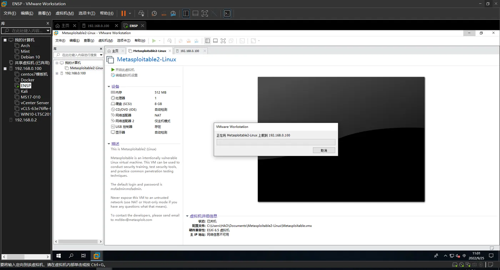Viewport: 500px width, 270px height.
Task: Open 选项卡(T) menu in outer window
Action: 87,14
